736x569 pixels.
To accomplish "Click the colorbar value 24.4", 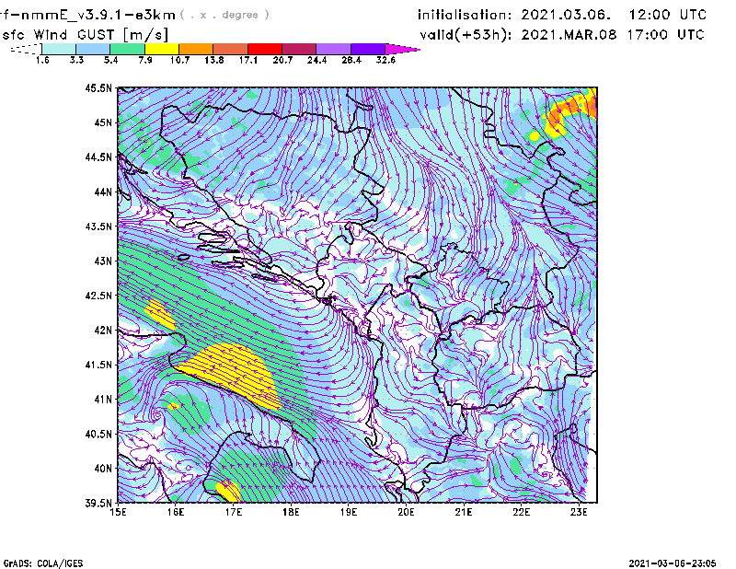I will (316, 60).
